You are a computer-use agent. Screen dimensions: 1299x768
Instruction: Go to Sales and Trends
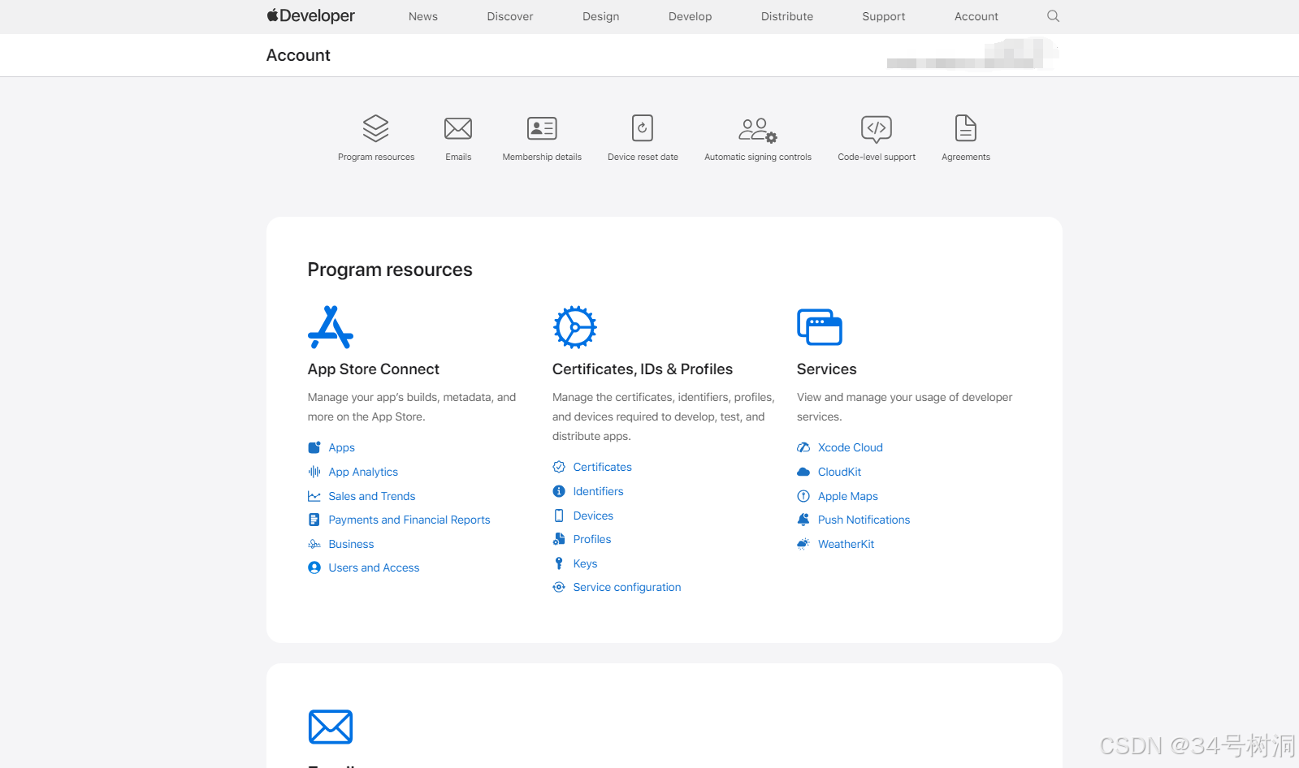pos(372,496)
